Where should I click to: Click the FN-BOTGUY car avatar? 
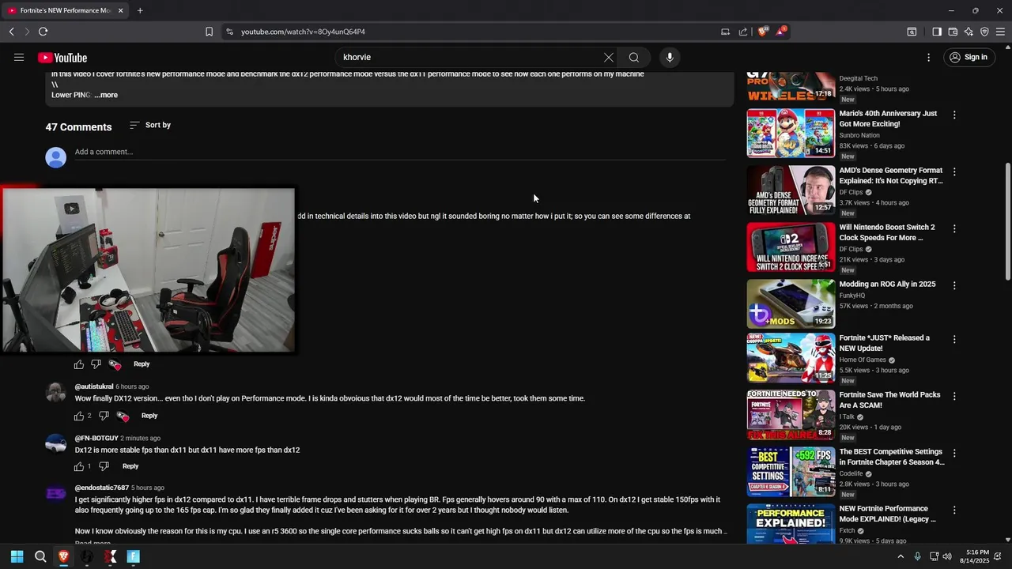(55, 444)
